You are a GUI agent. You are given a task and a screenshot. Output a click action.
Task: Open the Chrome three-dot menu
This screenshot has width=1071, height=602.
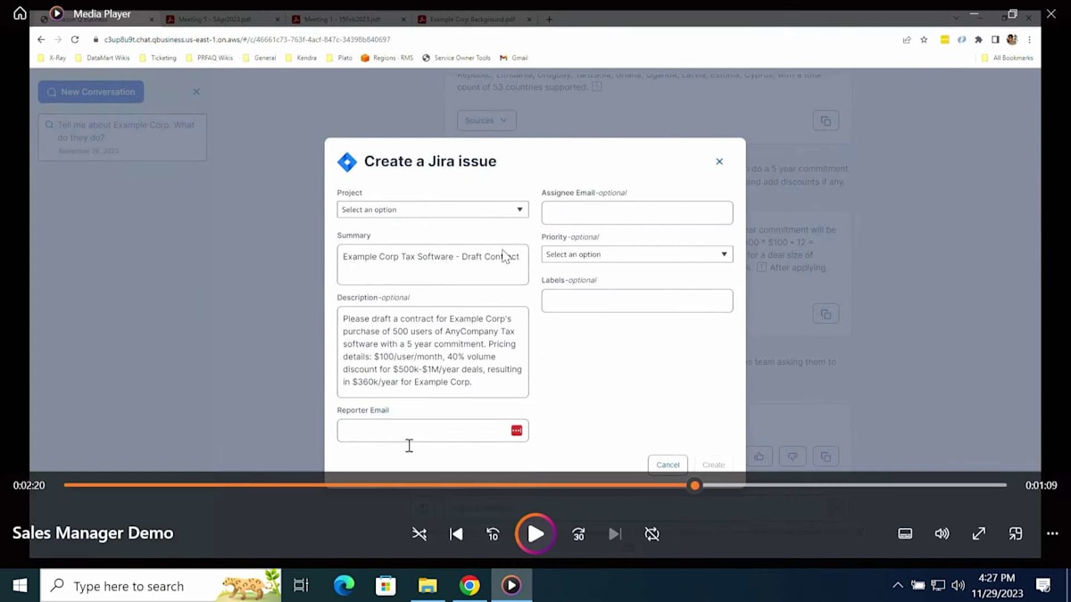[x=1029, y=39]
